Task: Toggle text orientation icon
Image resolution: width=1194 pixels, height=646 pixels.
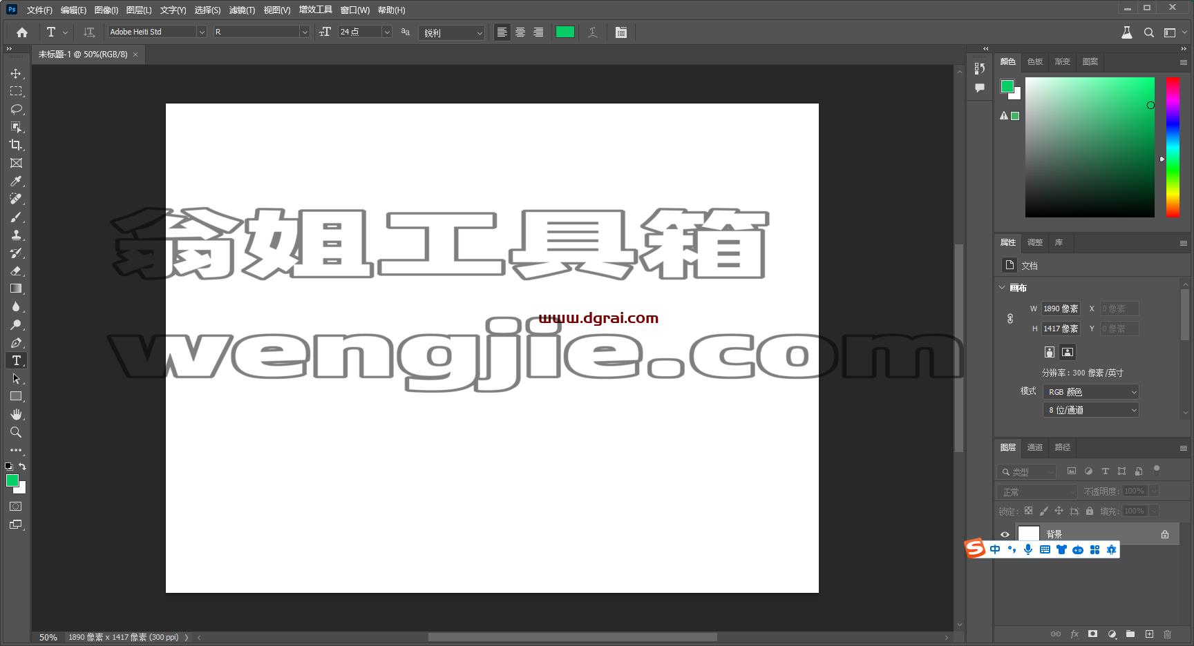Action: pos(89,32)
